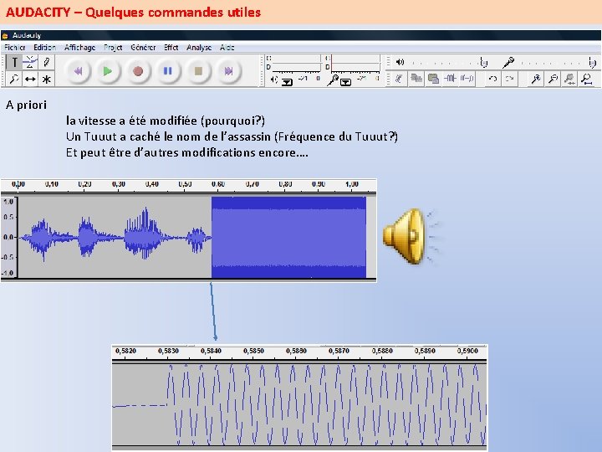602x452 pixels.
Task: Open the Affichage menu
Action: point(80,47)
